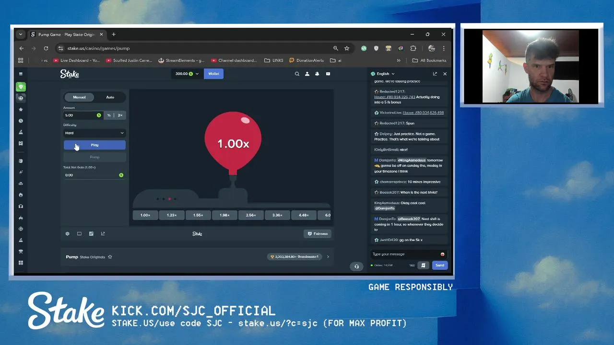Viewport: 614px width, 345px height.
Task: Pop out the chat panel
Action: coord(435,74)
